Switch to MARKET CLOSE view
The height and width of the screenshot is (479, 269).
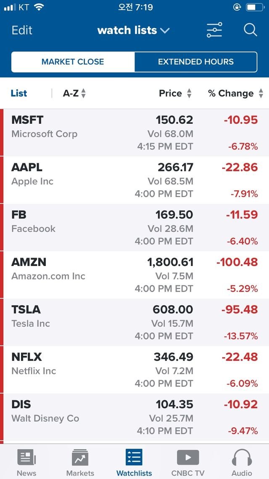click(73, 62)
